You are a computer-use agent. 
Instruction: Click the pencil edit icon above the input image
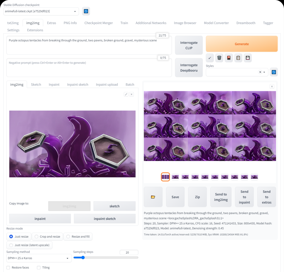click(x=126, y=94)
